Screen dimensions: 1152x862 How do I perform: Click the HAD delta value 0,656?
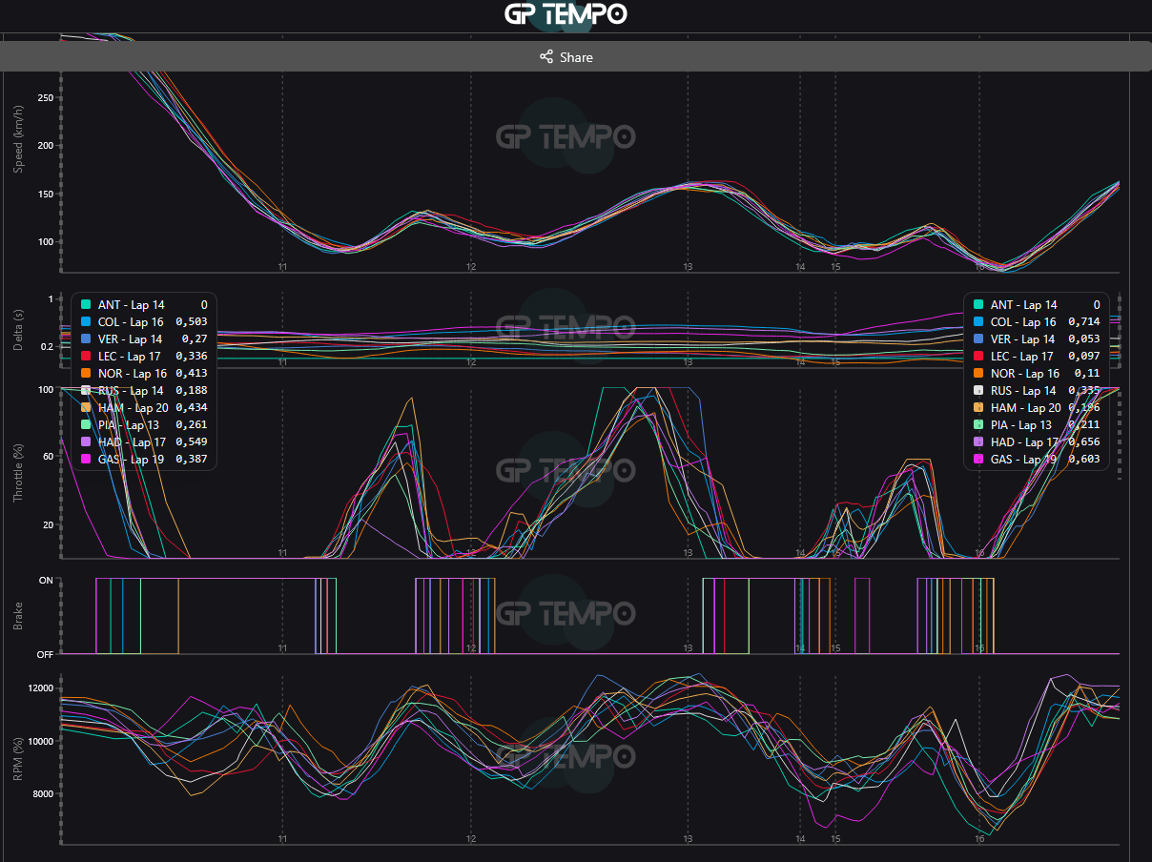(x=1084, y=442)
